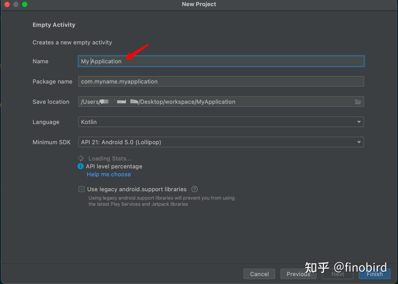
Task: Click the help icon beside legacy libraries
Action: (194, 189)
